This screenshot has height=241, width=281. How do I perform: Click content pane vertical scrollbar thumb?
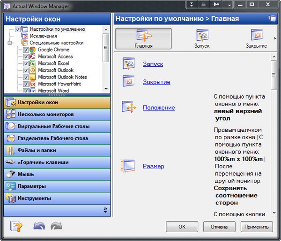274,75
